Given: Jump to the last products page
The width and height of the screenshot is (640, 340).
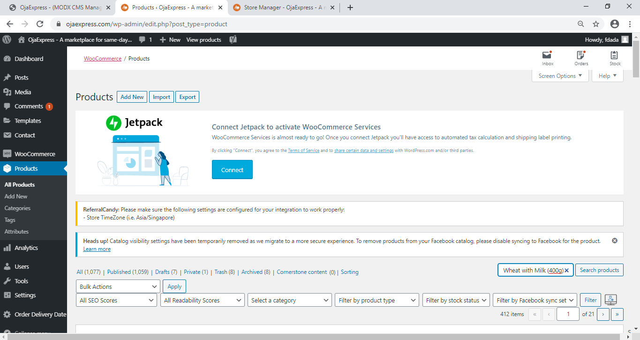Looking at the screenshot, I should [617, 314].
